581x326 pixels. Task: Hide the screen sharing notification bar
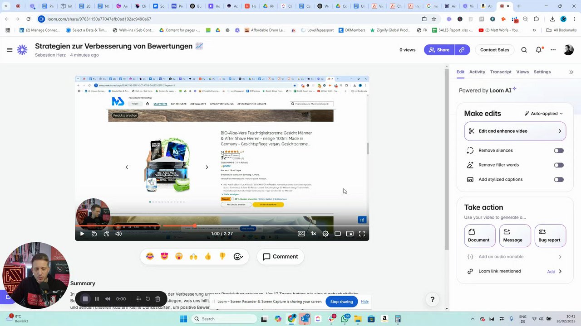(x=364, y=302)
